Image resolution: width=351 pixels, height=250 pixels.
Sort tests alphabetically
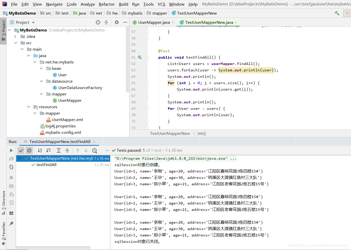(40, 150)
